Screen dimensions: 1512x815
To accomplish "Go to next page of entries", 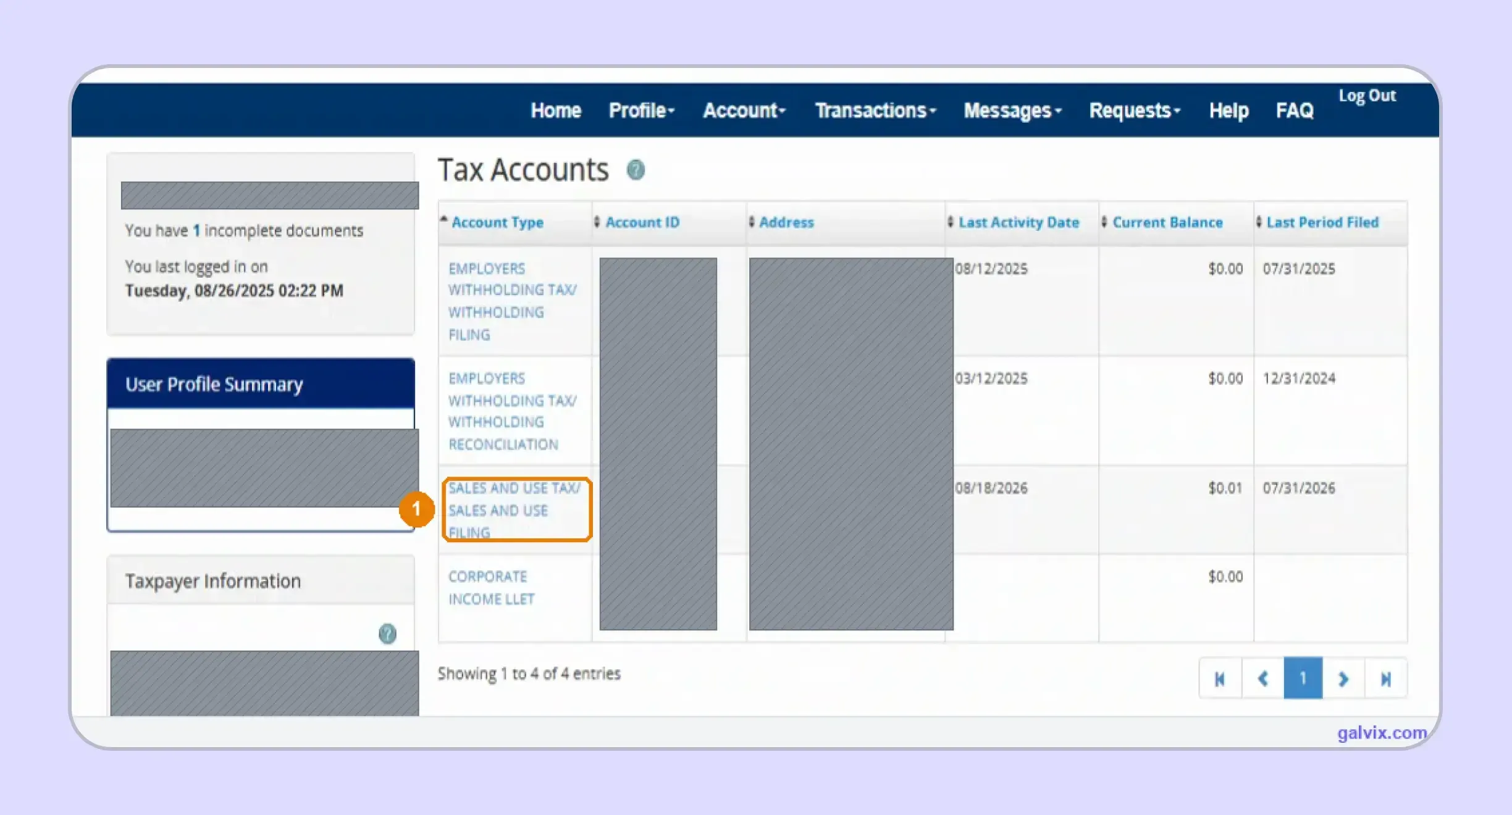I will coord(1343,679).
